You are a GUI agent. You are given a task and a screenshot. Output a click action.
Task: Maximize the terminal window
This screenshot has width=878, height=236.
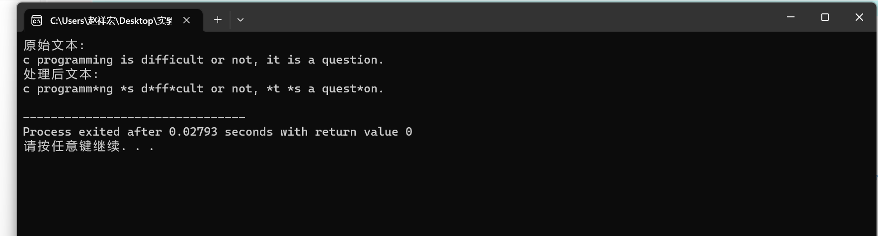pos(825,17)
